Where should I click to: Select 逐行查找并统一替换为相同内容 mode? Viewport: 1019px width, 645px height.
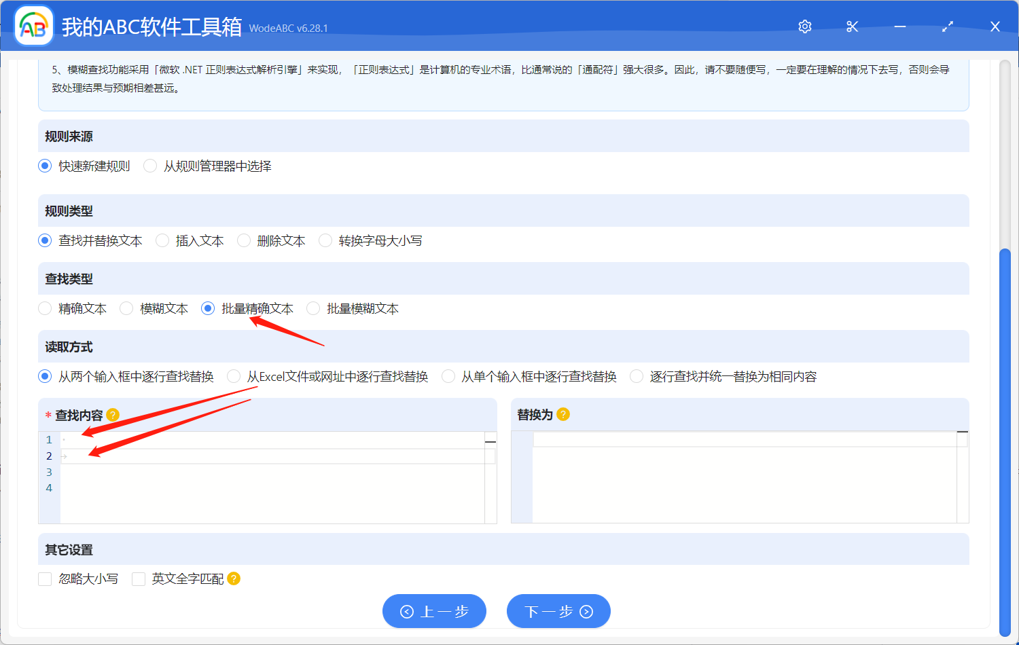coord(636,375)
